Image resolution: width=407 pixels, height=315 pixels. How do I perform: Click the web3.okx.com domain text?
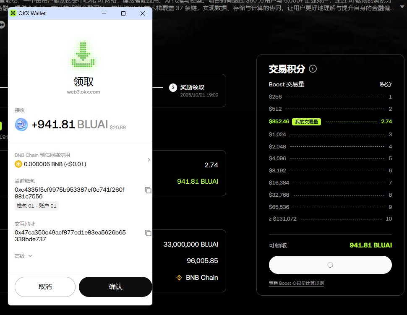point(83,92)
